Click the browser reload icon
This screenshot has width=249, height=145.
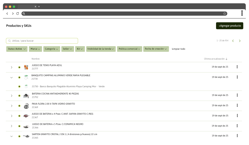18,14
